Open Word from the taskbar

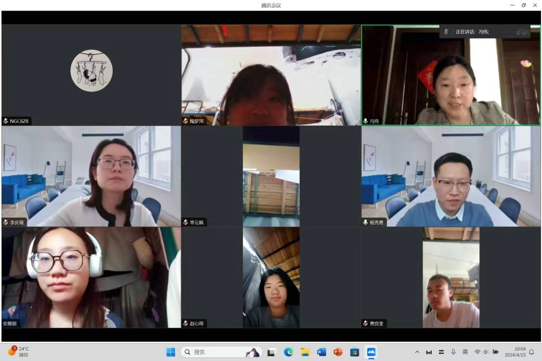321,352
